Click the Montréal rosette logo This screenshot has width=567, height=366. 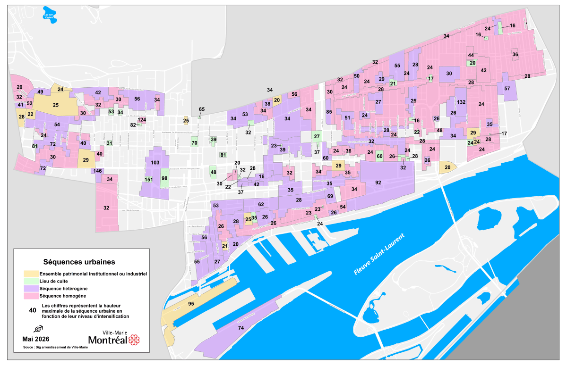[x=134, y=340]
